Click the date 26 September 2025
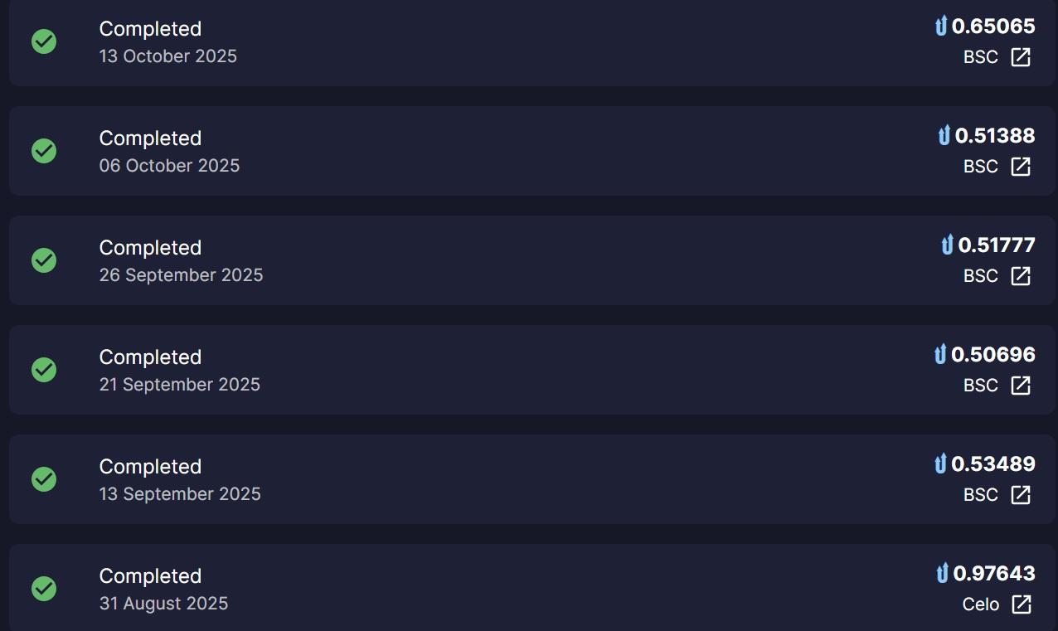Image resolution: width=1058 pixels, height=631 pixels. 181,275
